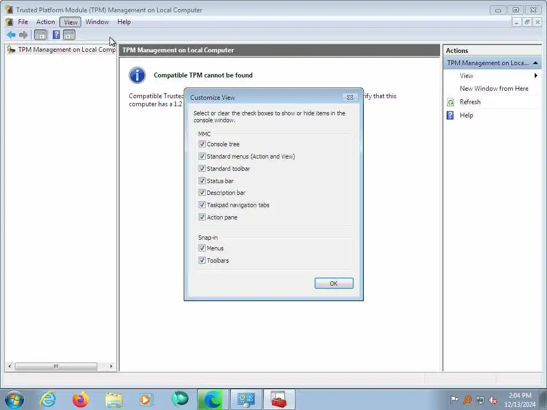Open Microsoft Edge taskbar icon
This screenshot has width=547, height=410.
point(213,399)
